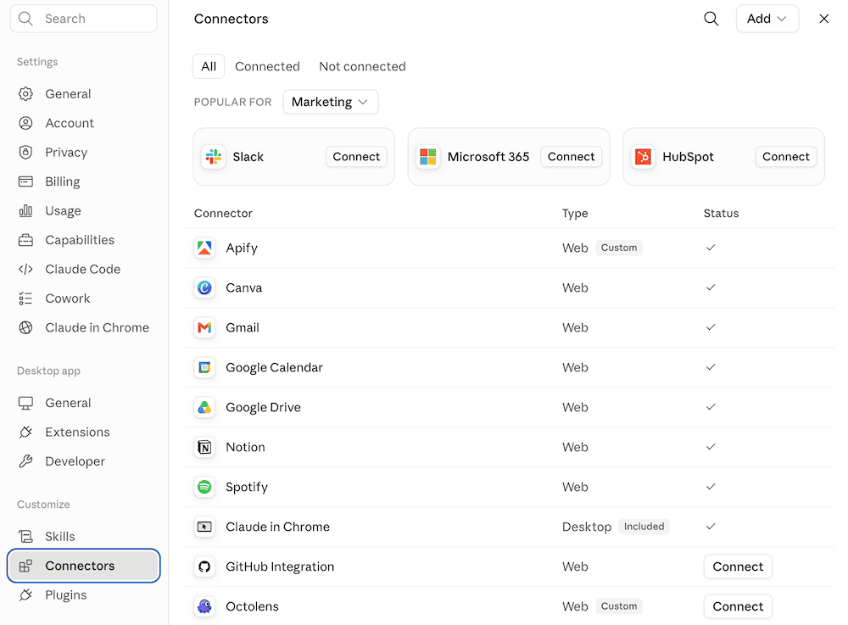The width and height of the screenshot is (848, 625).
Task: Click the Notion row name
Action: (x=246, y=447)
